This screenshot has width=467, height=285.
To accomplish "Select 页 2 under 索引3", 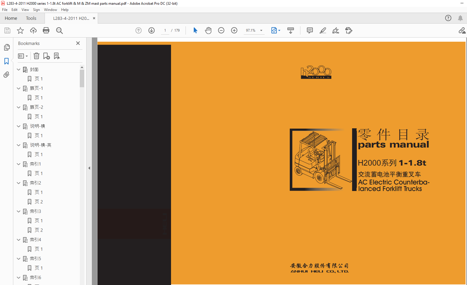I will point(39,230).
